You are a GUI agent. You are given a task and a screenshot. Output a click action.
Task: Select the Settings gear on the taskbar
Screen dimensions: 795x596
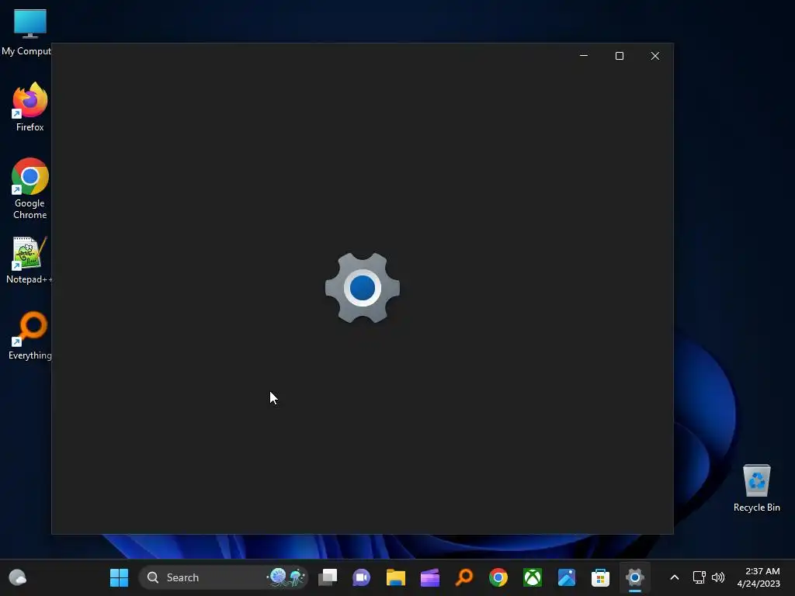coord(635,577)
